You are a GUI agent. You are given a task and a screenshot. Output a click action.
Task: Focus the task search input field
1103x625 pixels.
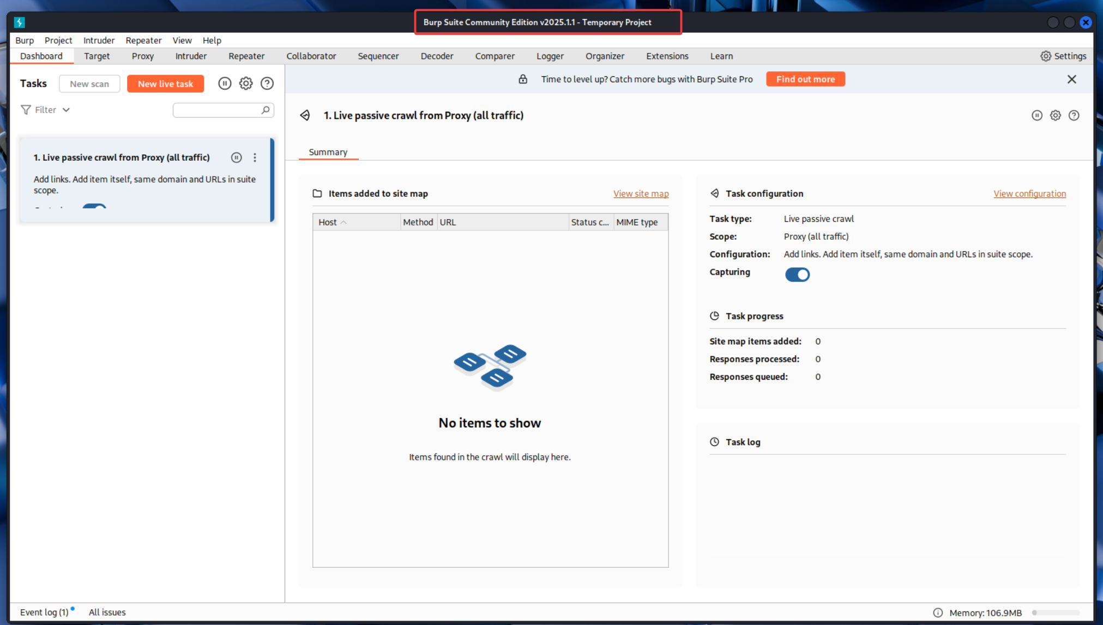point(224,110)
